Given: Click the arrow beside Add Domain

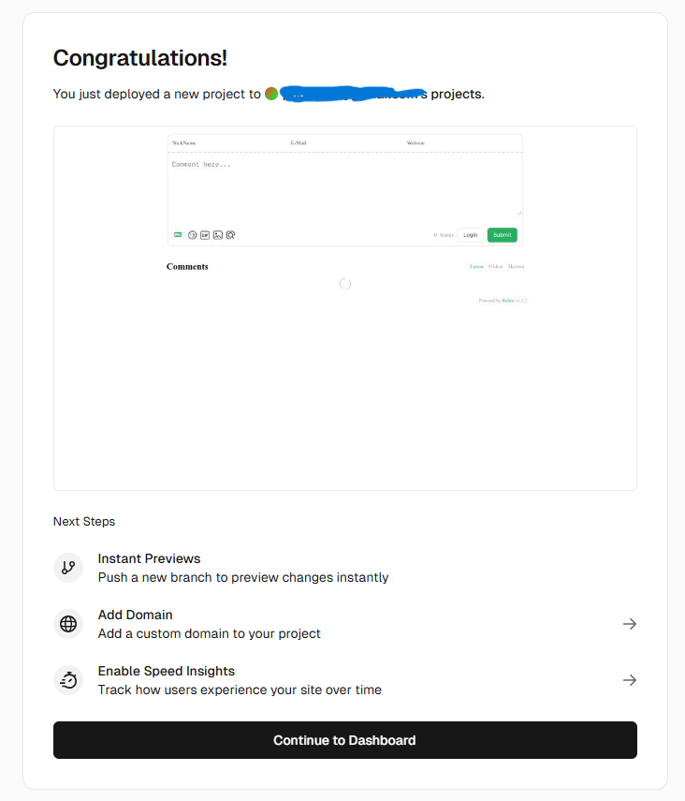Looking at the screenshot, I should click(x=630, y=624).
